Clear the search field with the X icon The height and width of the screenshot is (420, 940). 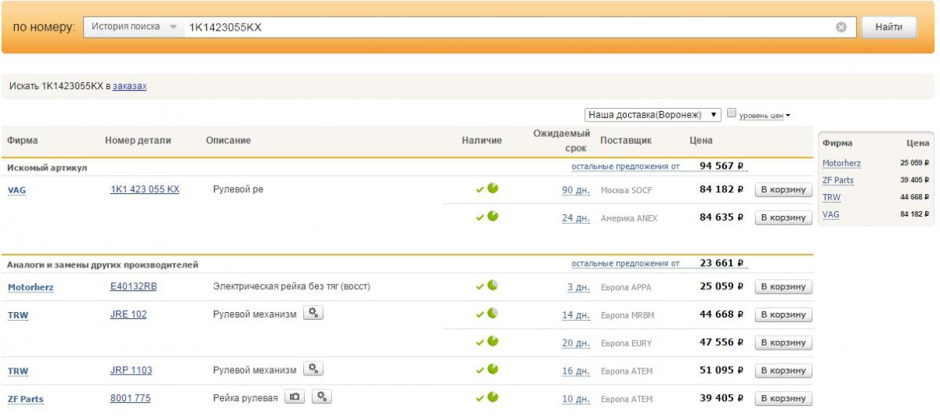pos(841,27)
